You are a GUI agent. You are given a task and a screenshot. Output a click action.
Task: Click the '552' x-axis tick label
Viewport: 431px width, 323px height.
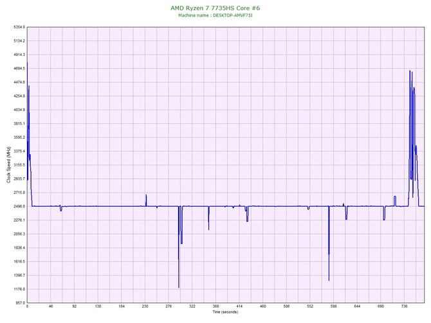tap(310, 306)
